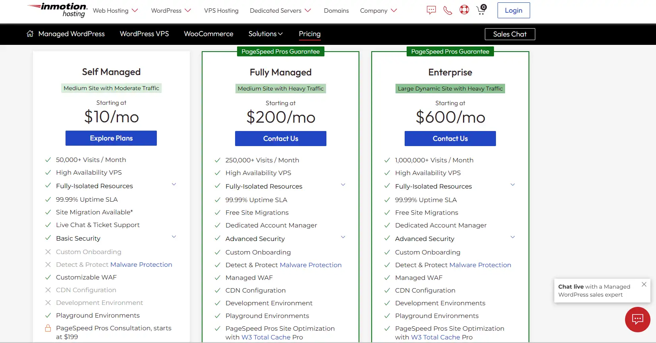The height and width of the screenshot is (343, 656).
Task: Open the Dedicated Servers dropdown
Action: pos(280,11)
